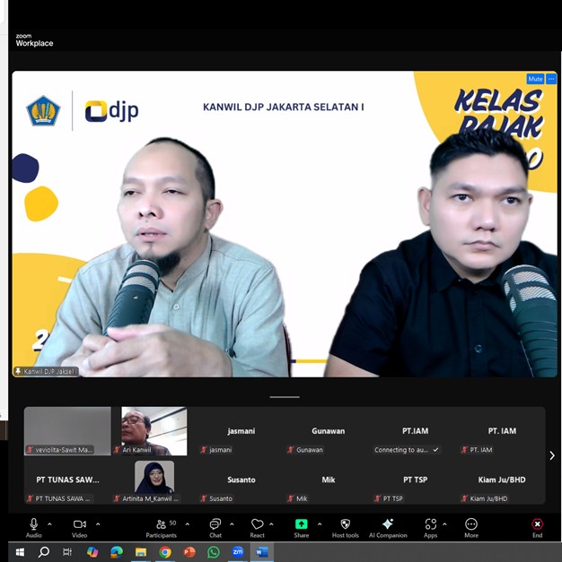The width and height of the screenshot is (562, 562).
Task: Select Ari Kanwil's video thumbnail
Action: click(154, 431)
